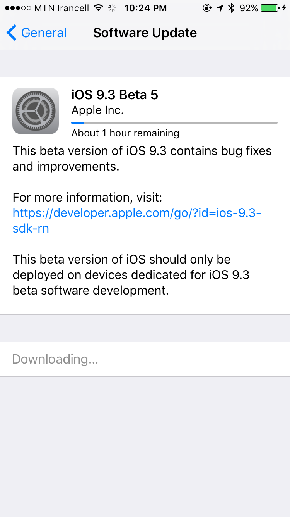The image size is (290, 517).
Task: Tap the 10:24 PM clock
Action: coord(146,8)
